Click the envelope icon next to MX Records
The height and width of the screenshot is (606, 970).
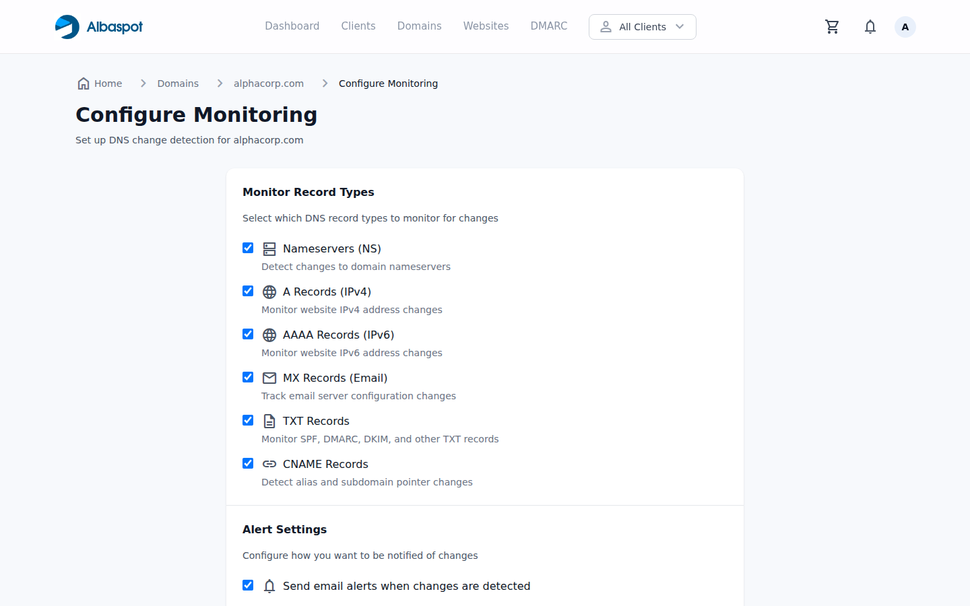coord(269,377)
